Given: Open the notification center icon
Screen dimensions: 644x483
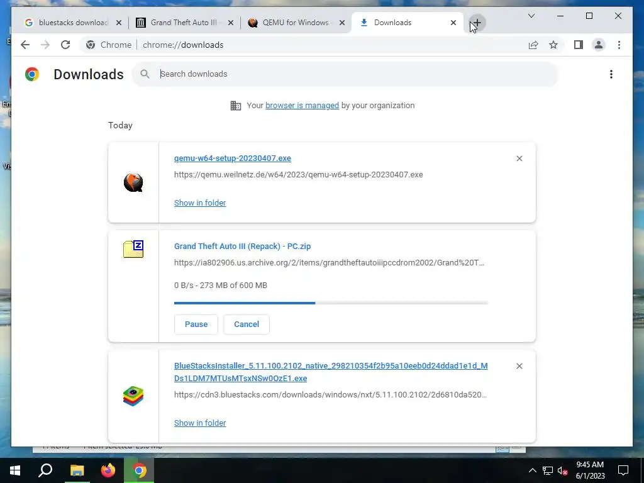Looking at the screenshot, I should click(x=623, y=470).
